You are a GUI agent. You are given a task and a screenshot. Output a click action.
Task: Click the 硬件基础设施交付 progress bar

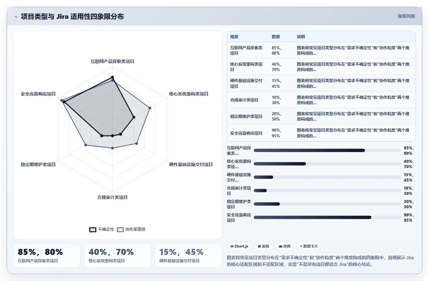[327, 177]
